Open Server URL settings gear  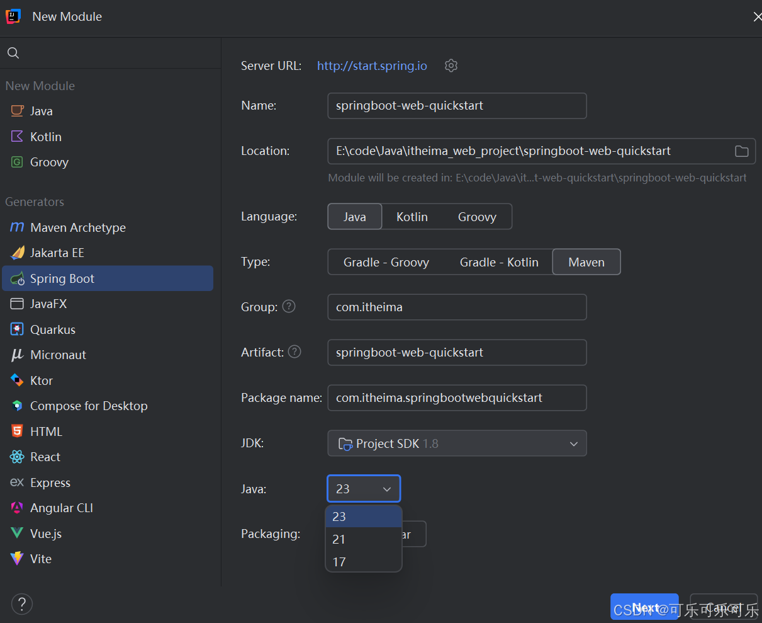[x=451, y=65]
